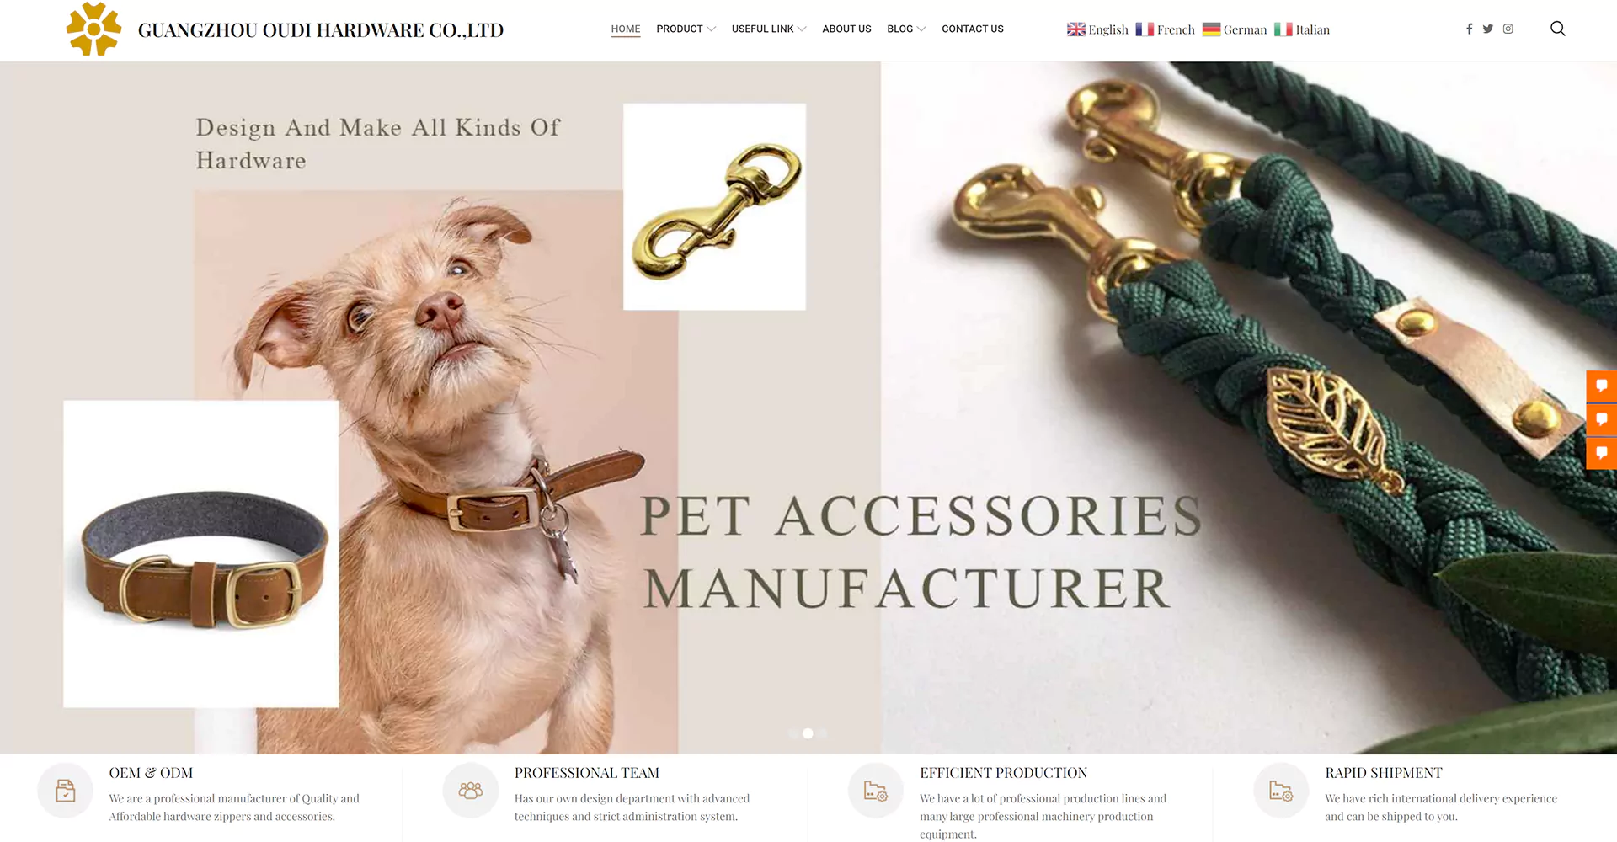Switch the site language to German

click(x=1234, y=29)
